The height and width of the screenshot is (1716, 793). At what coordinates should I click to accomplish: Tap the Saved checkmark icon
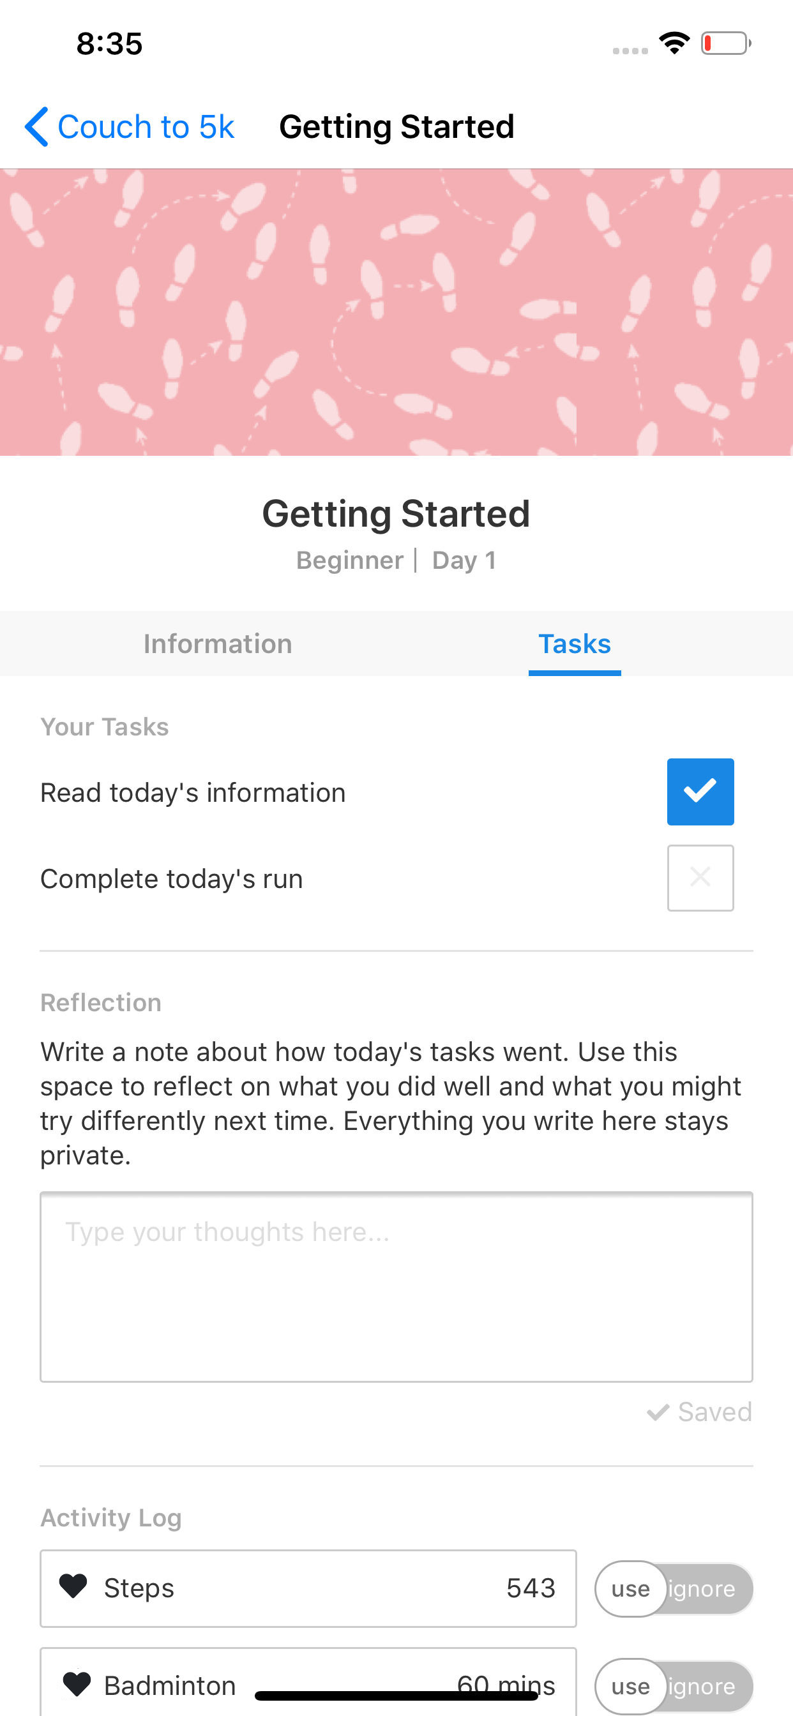[658, 1411]
